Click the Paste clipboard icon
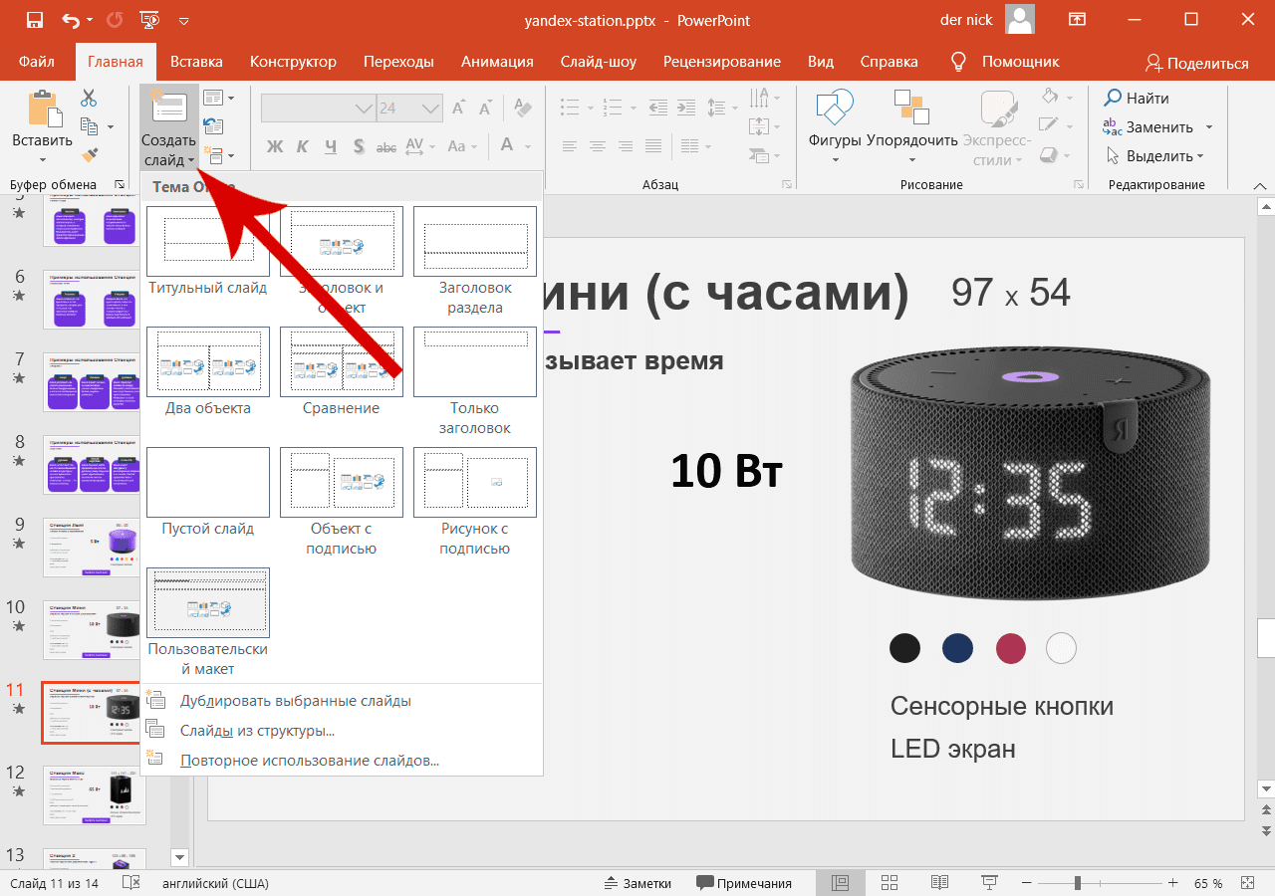Image resolution: width=1275 pixels, height=896 pixels. (43, 110)
